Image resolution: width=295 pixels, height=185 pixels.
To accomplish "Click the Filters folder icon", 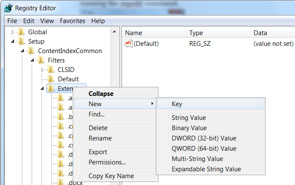I will pyautogui.click(x=41, y=60).
